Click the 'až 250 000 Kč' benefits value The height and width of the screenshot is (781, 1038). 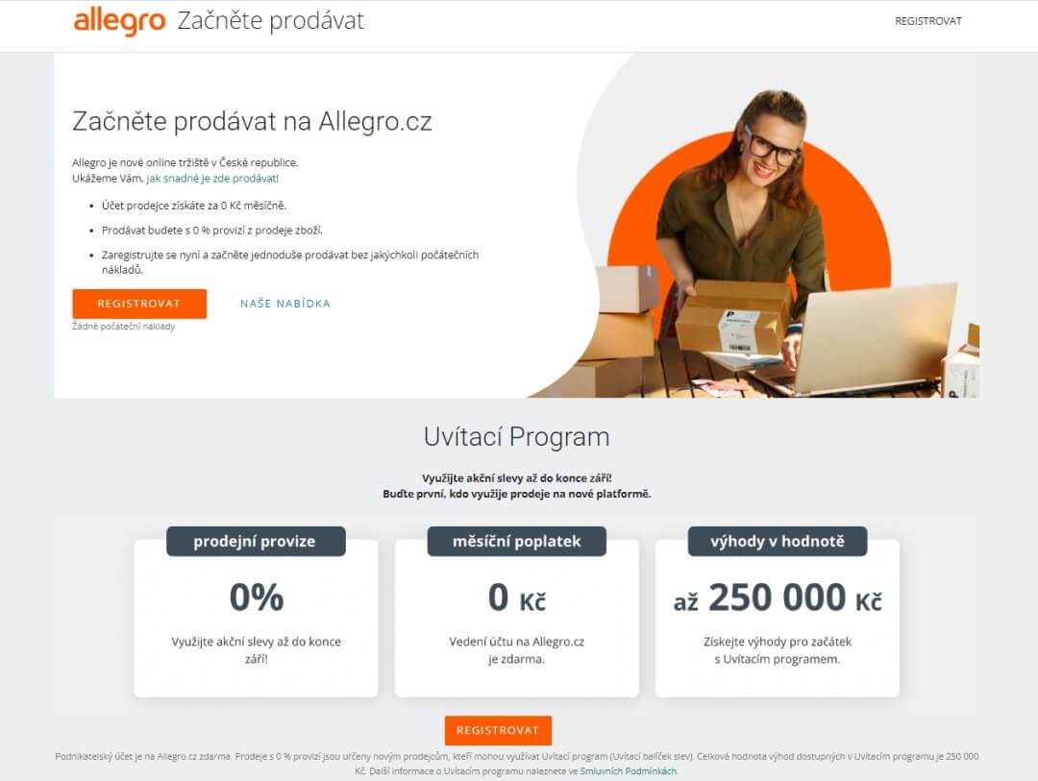pyautogui.click(x=778, y=598)
